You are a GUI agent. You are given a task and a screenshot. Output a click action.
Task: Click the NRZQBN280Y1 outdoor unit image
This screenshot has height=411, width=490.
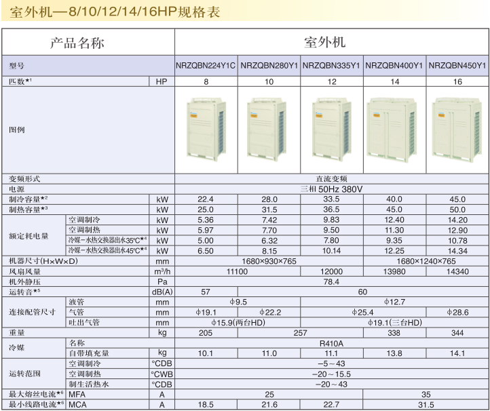click(269, 127)
